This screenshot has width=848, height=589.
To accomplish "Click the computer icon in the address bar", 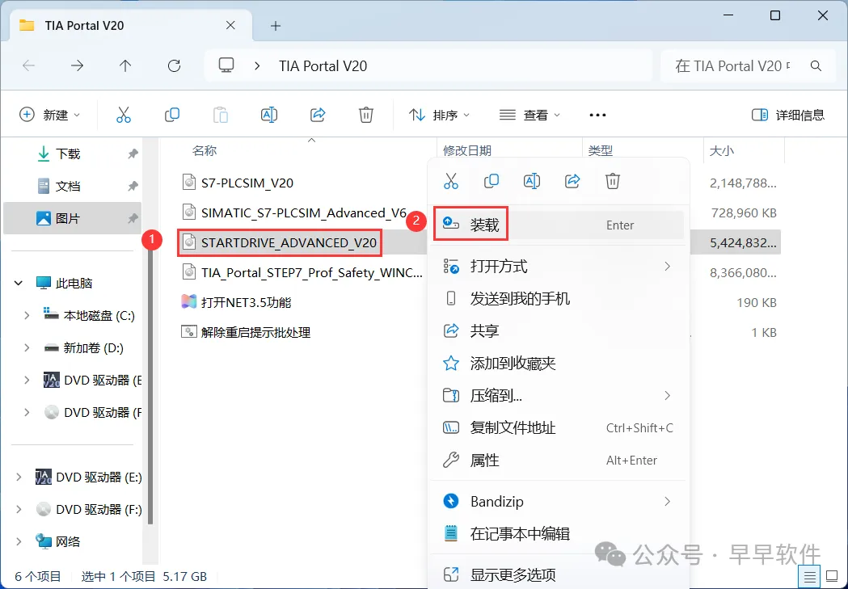I will pos(226,65).
